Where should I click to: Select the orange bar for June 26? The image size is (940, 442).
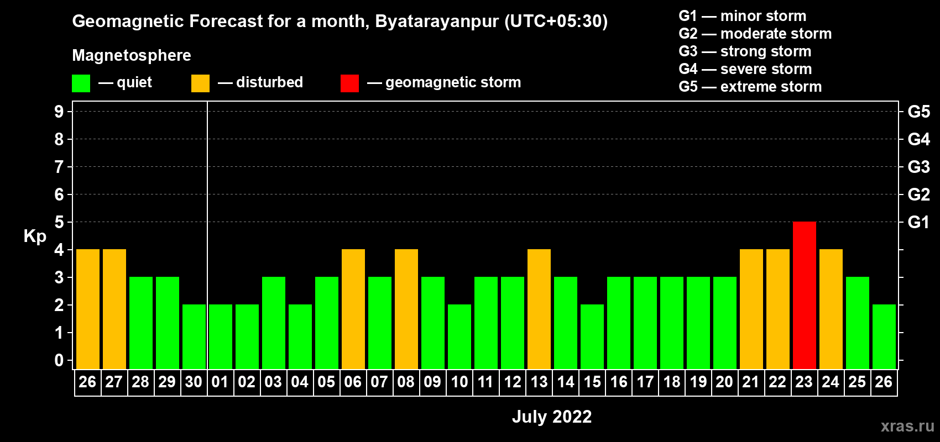coord(88,309)
